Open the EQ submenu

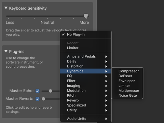(x=86, y=76)
